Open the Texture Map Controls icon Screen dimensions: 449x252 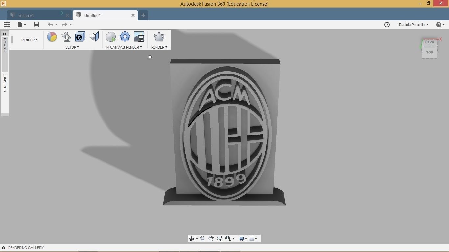tap(94, 37)
